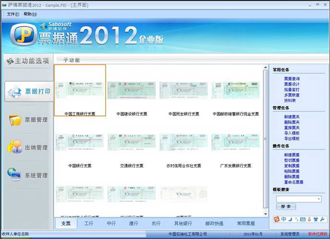Switch to the 其他银行 tab
330x239 pixels.
(x=183, y=224)
